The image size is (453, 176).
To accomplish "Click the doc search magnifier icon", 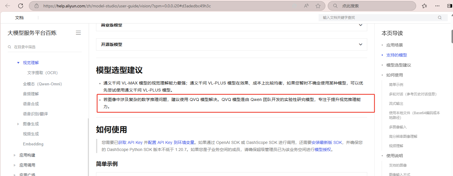I will coord(440,18).
